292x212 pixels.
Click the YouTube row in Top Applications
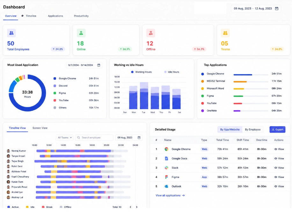242,103
